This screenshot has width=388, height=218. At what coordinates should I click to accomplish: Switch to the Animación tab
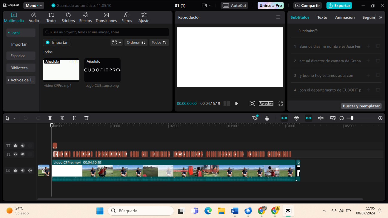click(345, 17)
